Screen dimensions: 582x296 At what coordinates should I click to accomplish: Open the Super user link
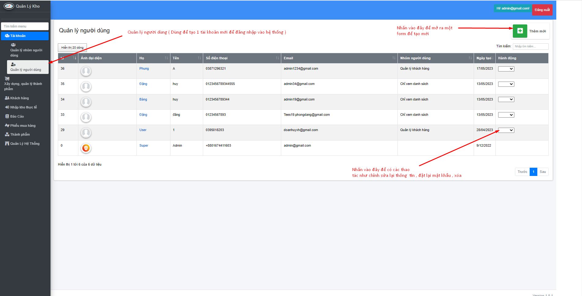[144, 145]
